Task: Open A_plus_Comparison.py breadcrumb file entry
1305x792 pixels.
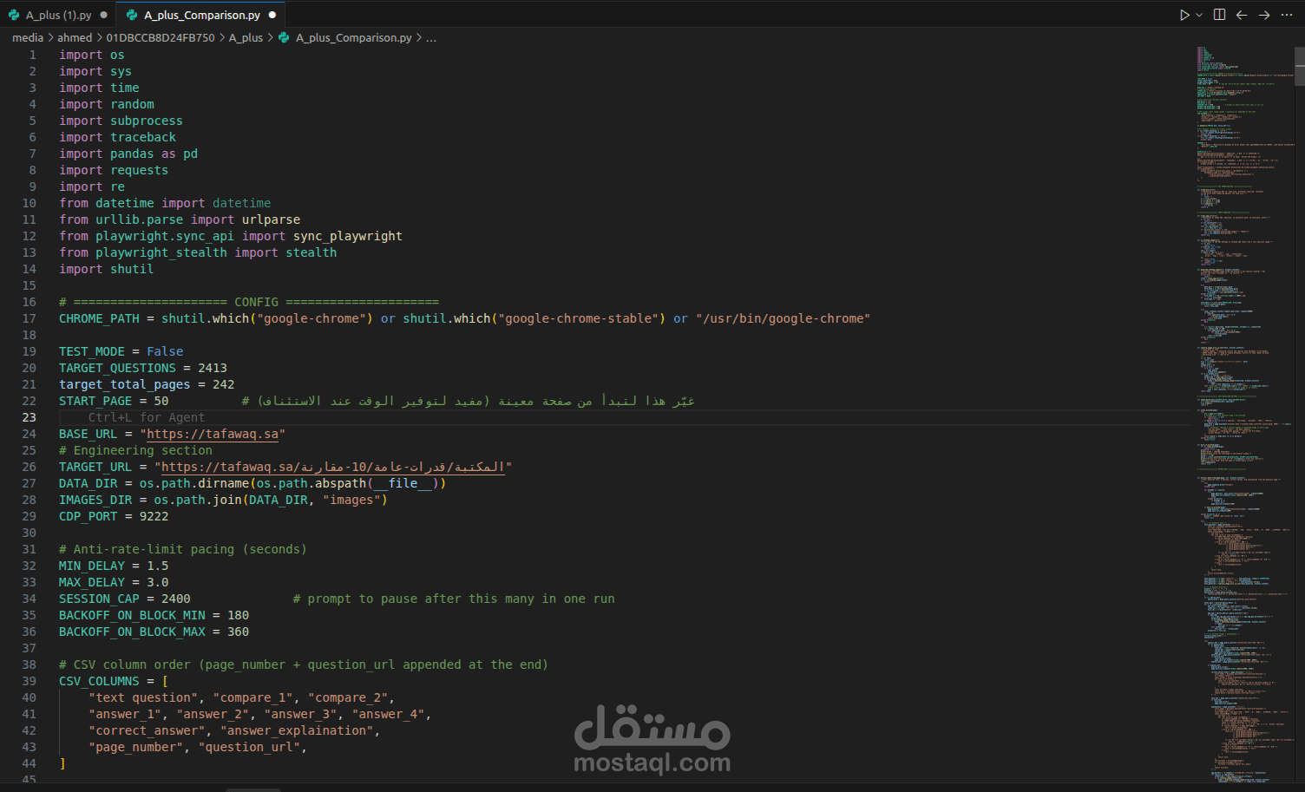Action: (345, 37)
